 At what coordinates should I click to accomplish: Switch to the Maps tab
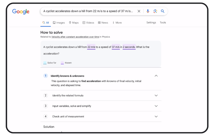coord(74,23)
